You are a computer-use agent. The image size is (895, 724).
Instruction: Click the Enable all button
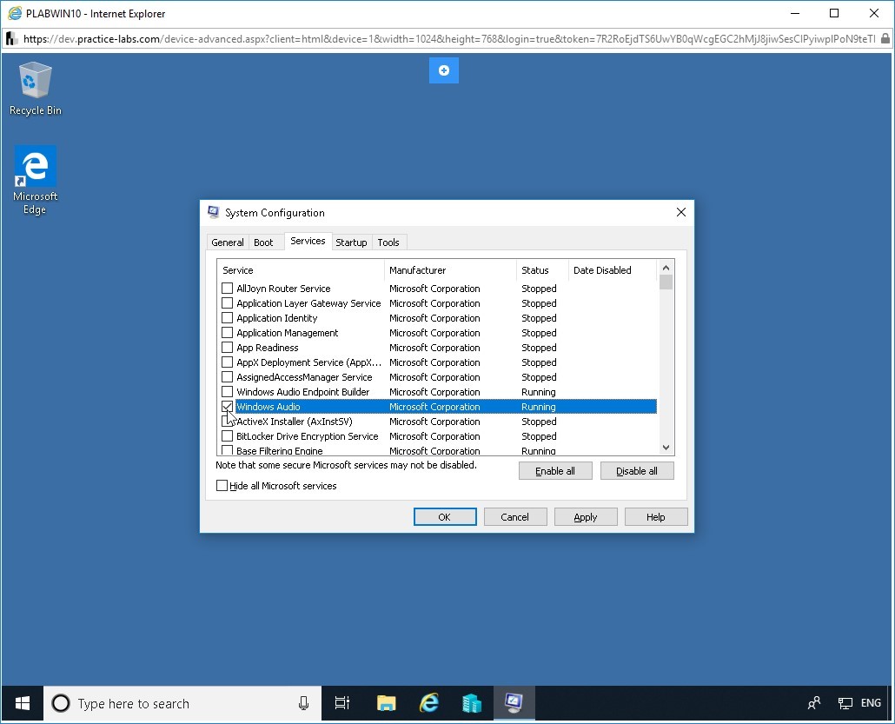click(x=555, y=471)
